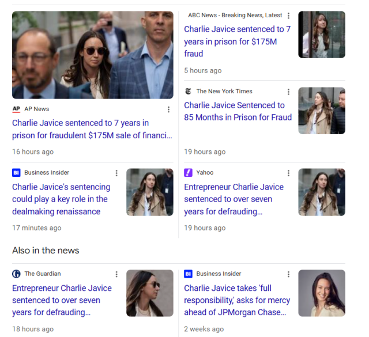Open three-dot menu for The Guardian article
The width and height of the screenshot is (369, 337).
[x=116, y=274]
